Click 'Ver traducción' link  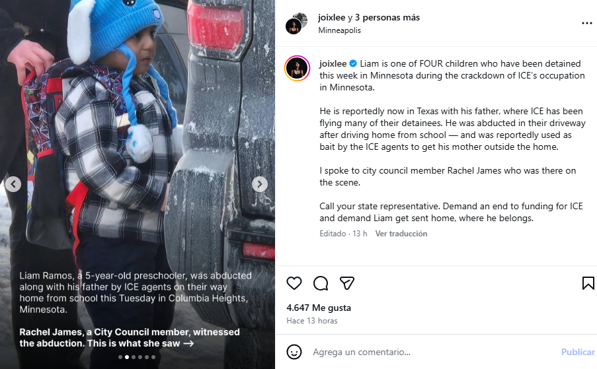coord(401,234)
